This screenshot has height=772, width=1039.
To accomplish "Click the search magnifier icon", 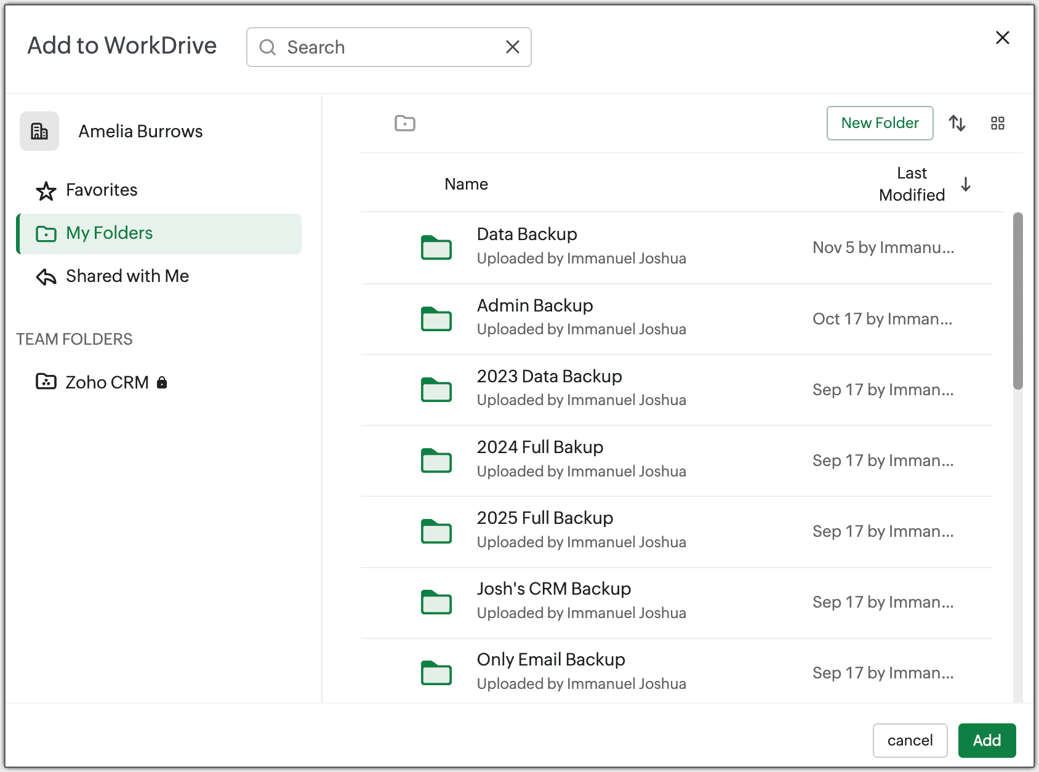I will coord(267,47).
